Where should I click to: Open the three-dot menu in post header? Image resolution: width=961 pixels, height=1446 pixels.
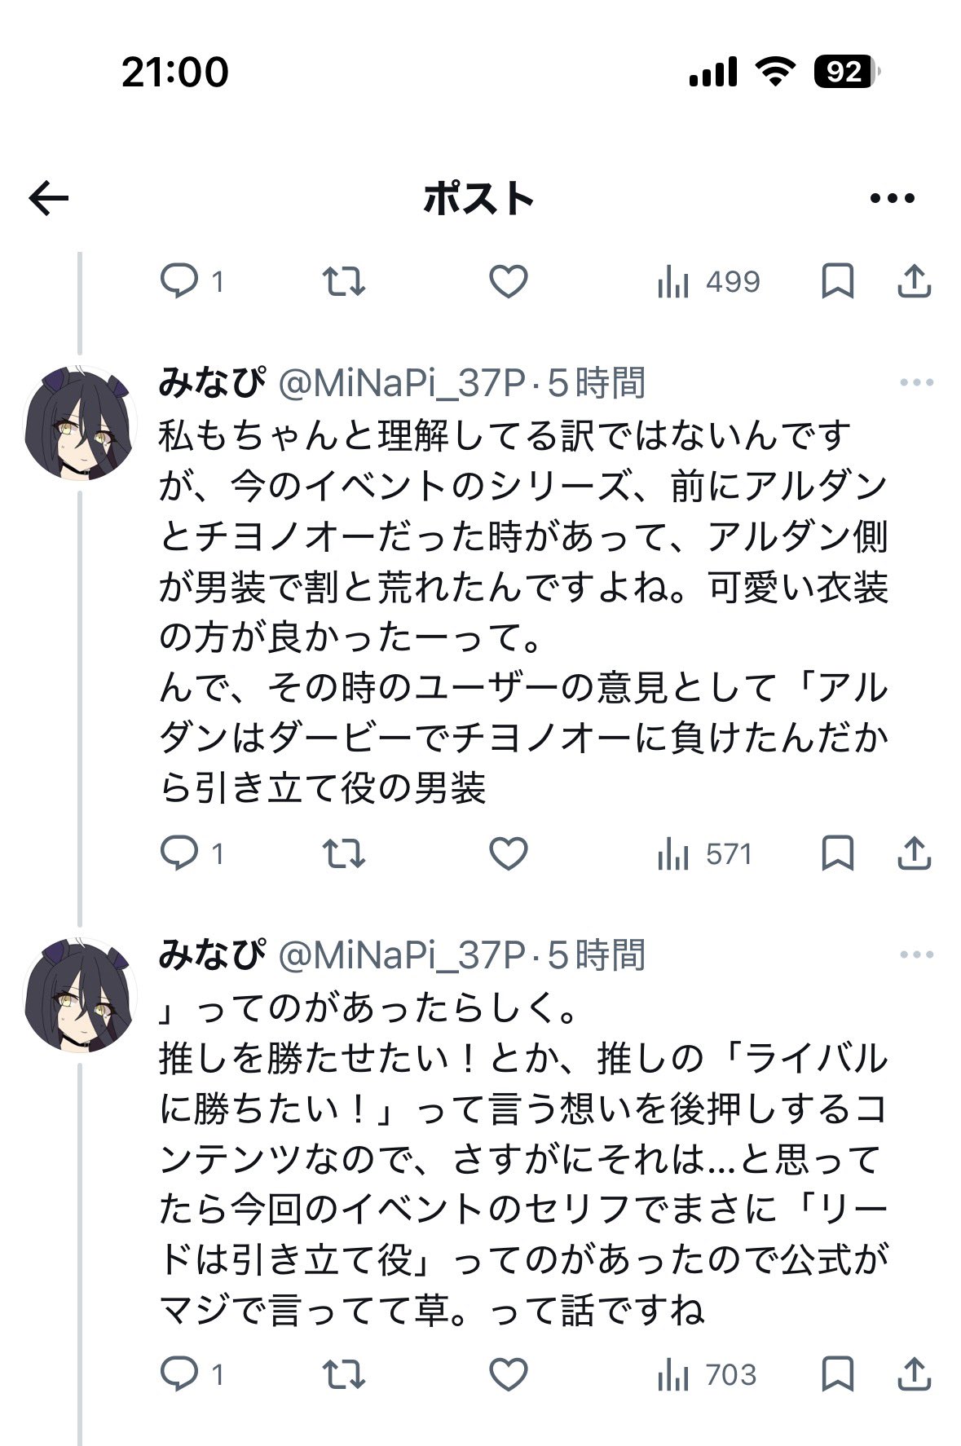click(892, 198)
